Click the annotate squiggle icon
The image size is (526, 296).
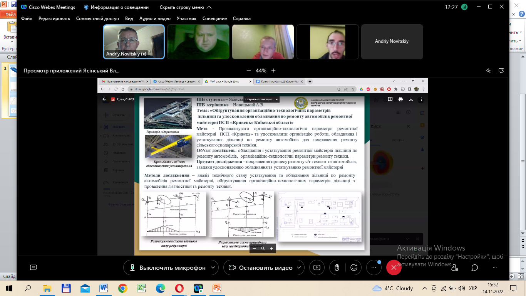pyautogui.click(x=489, y=71)
